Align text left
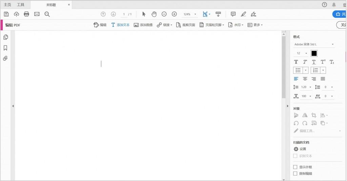This screenshot has width=347, height=181. point(296,79)
